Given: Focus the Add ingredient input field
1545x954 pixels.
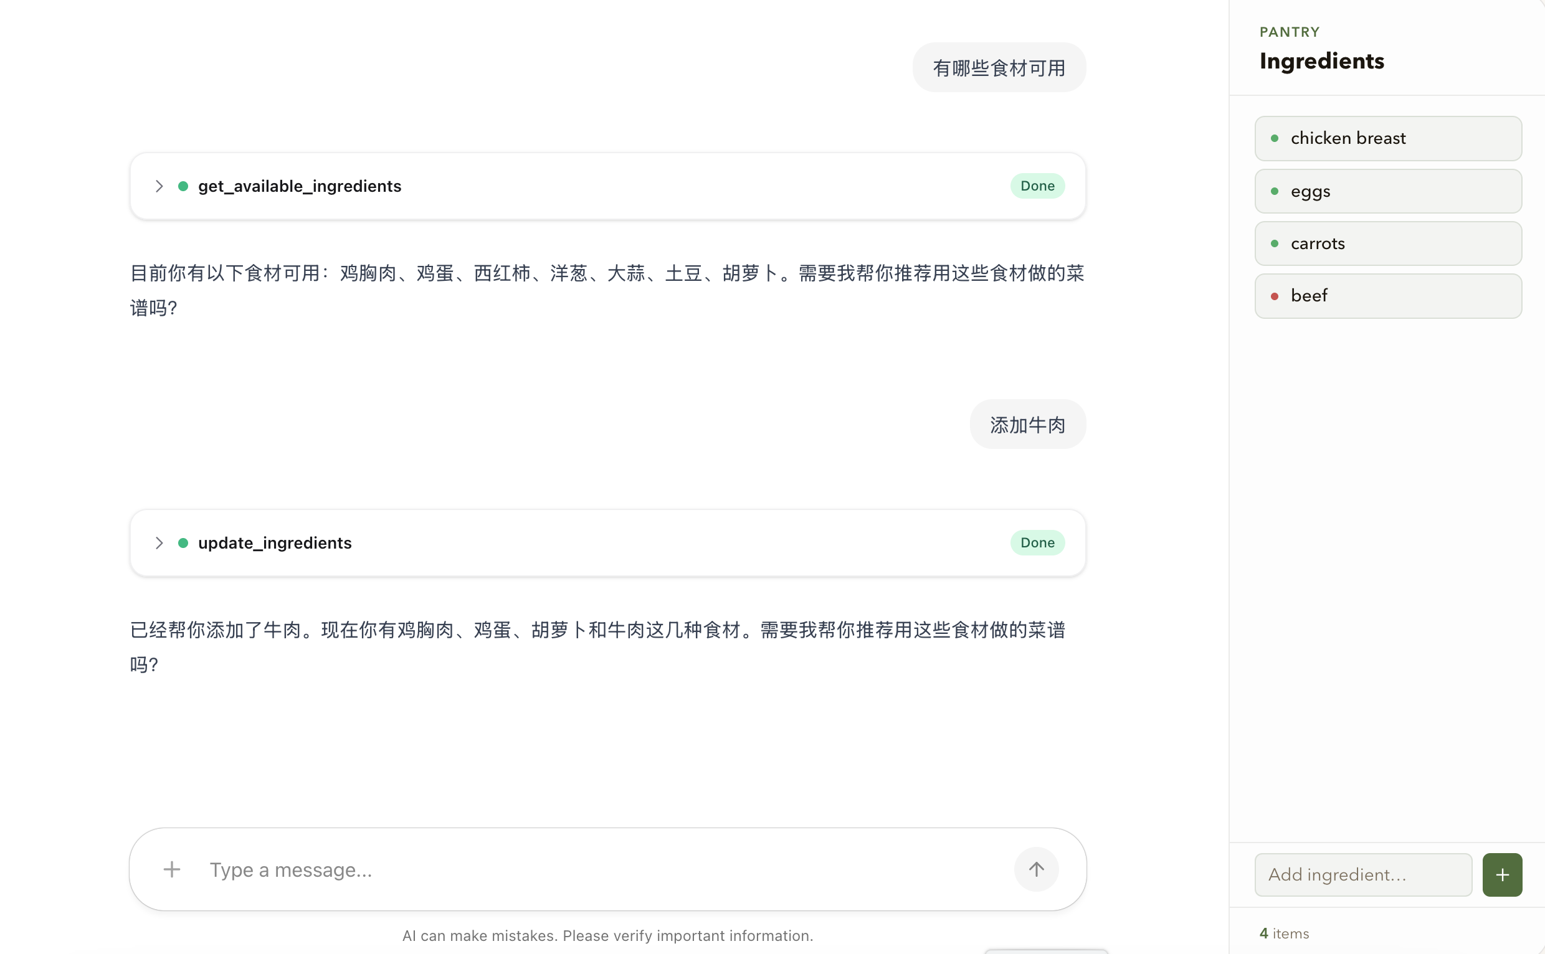Looking at the screenshot, I should point(1363,874).
